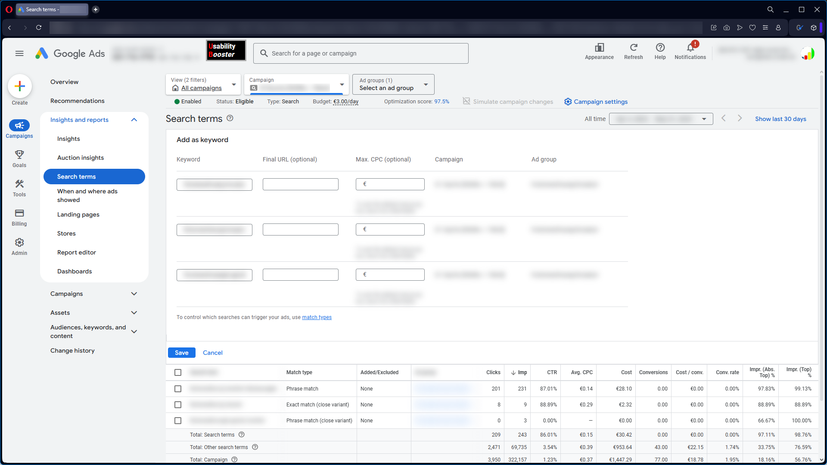Open the Billing section

tap(19, 216)
